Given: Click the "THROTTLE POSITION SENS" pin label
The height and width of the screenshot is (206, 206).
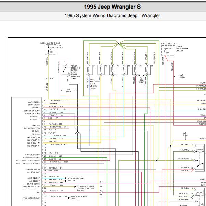Looking at the screenshot, I should point(28,163).
